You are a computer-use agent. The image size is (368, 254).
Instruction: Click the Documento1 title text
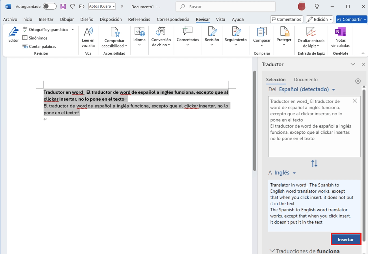142,6
